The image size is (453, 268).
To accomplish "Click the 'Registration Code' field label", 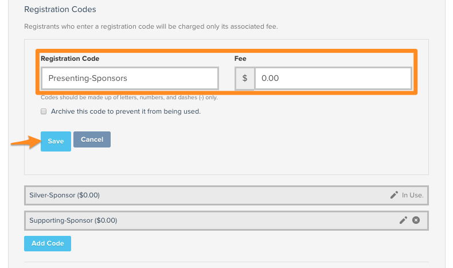I will [x=70, y=59].
